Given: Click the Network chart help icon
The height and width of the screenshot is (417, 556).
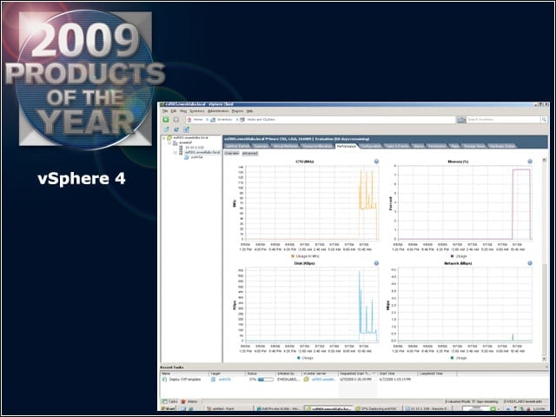Looking at the screenshot, I should pos(530,263).
